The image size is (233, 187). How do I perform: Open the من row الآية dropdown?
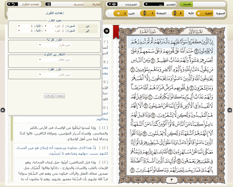(x=25, y=26)
